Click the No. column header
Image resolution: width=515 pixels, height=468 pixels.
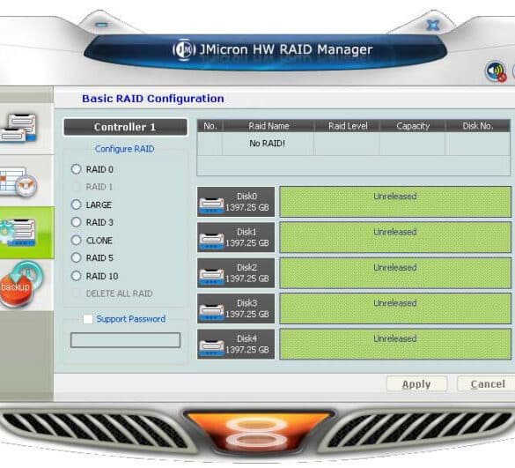[210, 126]
